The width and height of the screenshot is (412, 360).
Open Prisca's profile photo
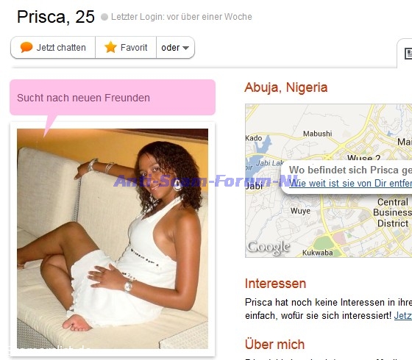[113, 238]
